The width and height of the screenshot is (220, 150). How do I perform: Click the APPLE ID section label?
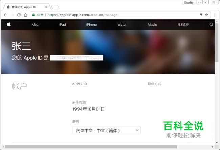coord(80,84)
